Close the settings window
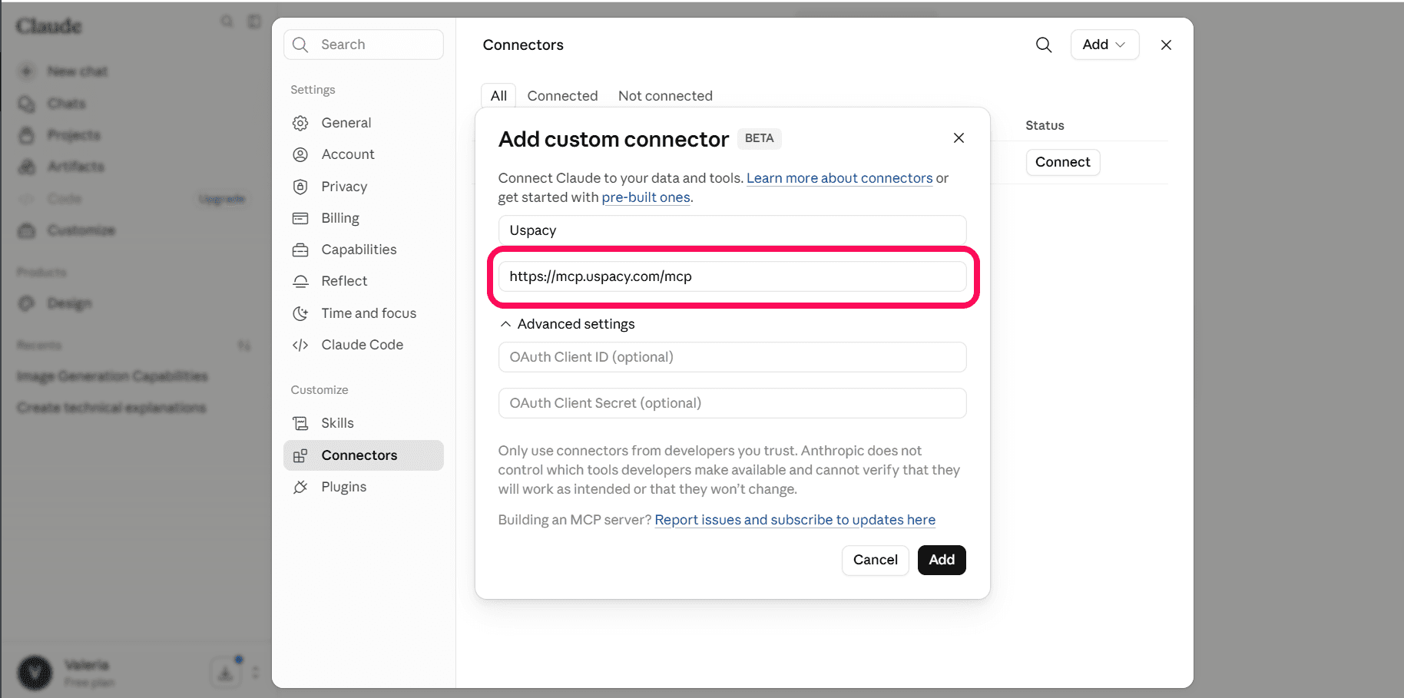This screenshot has width=1404, height=698. pos(1166,45)
